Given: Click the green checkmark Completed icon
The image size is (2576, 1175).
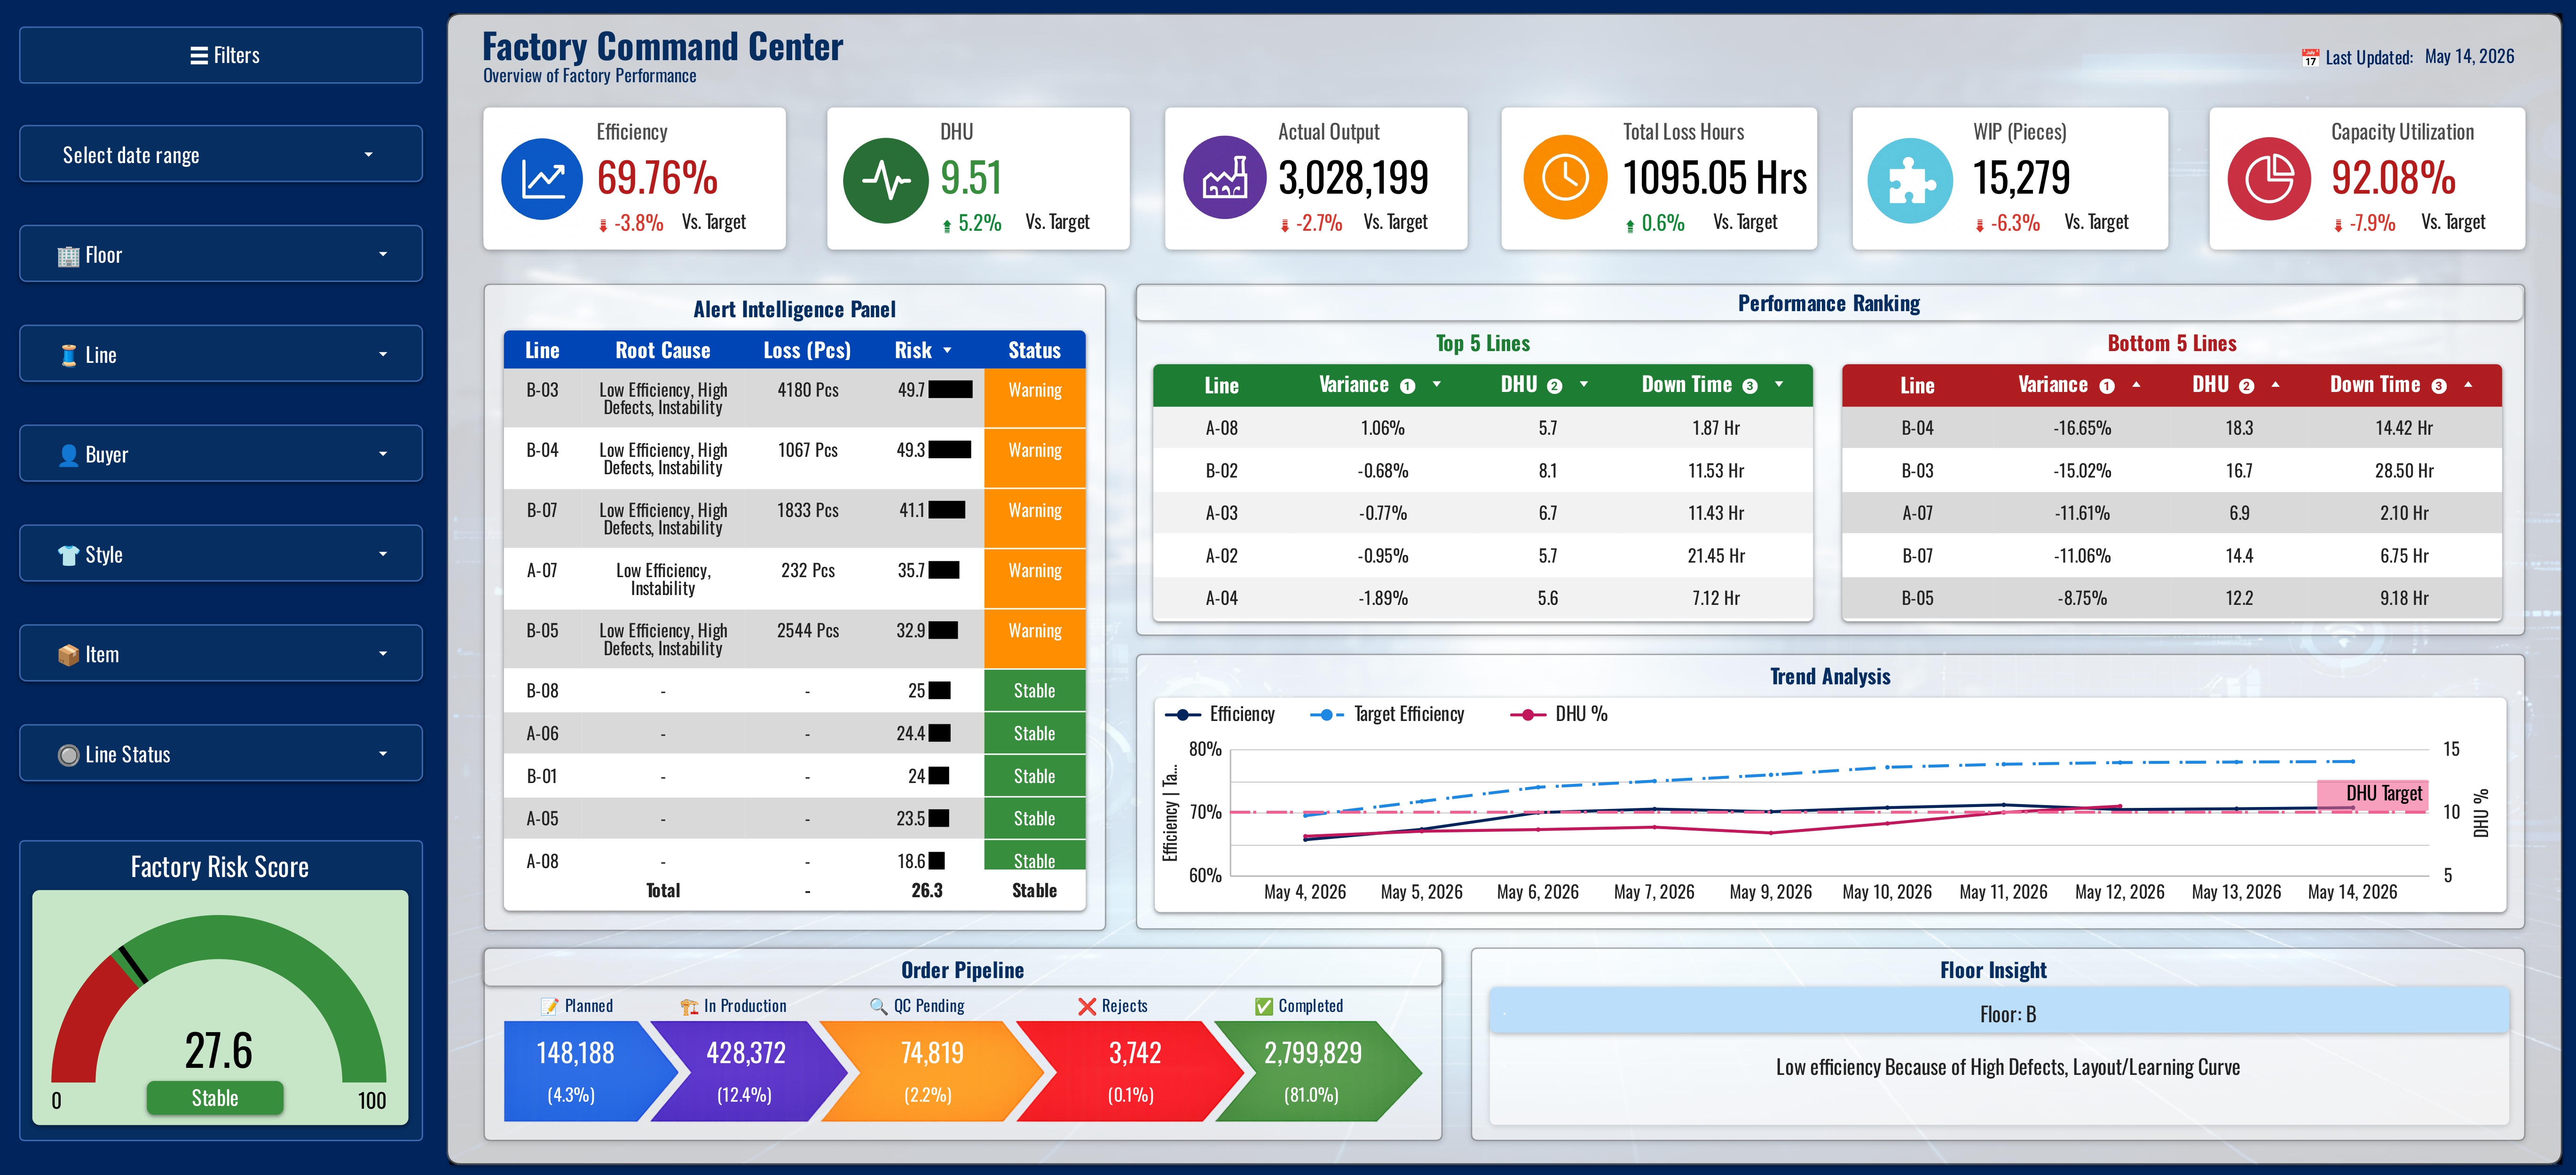Looking at the screenshot, I should [1264, 1006].
